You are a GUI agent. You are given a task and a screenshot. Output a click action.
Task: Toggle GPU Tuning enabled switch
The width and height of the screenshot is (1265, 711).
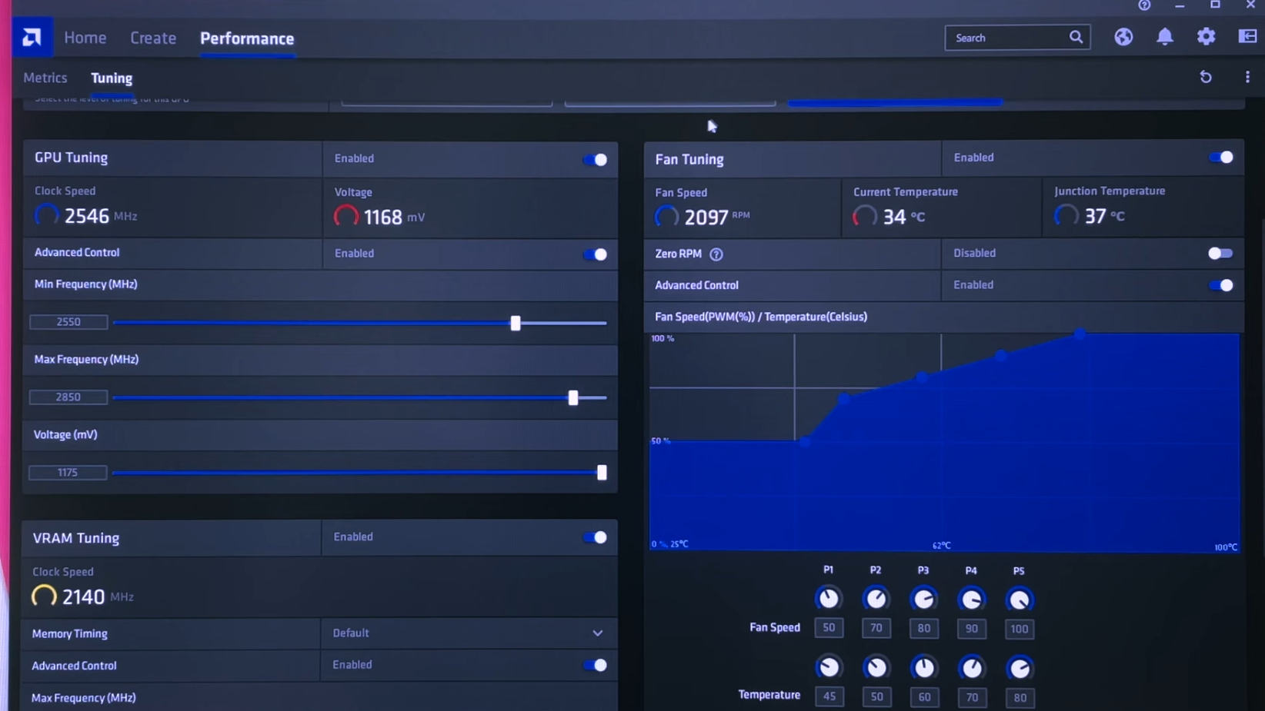(x=595, y=159)
